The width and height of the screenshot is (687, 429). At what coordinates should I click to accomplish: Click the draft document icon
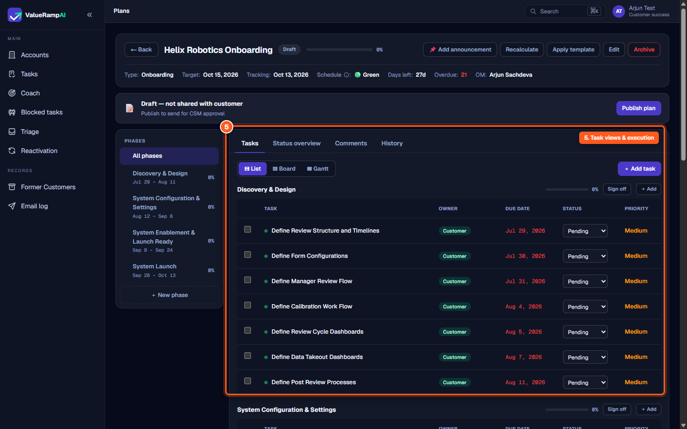pos(129,108)
